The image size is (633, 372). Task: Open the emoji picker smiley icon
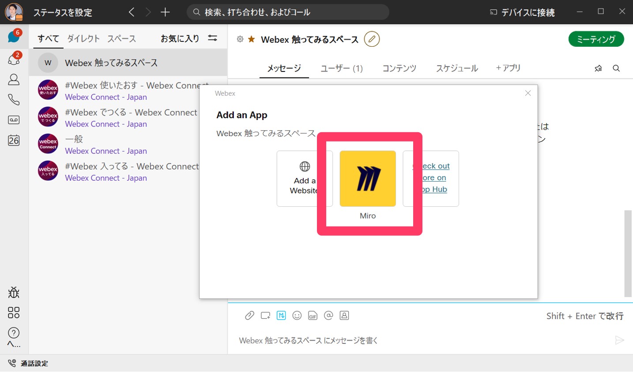point(297,316)
